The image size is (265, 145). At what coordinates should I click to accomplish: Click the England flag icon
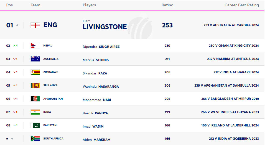[x=35, y=25]
